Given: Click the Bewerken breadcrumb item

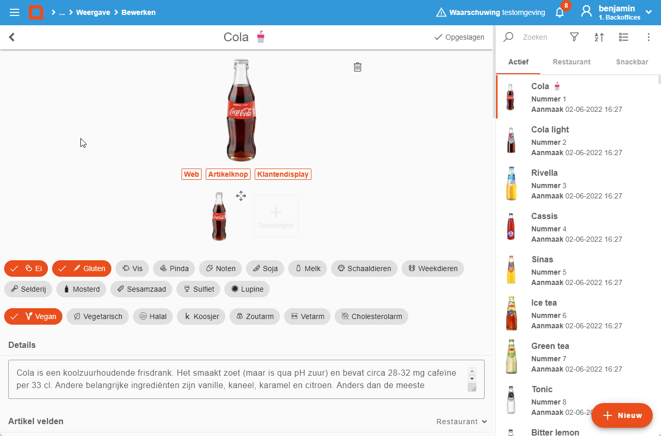Looking at the screenshot, I should 138,12.
